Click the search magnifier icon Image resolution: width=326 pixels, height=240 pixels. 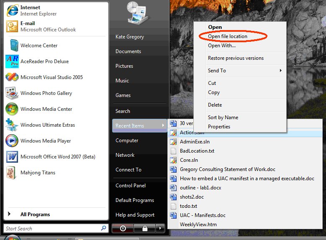(x=103, y=228)
